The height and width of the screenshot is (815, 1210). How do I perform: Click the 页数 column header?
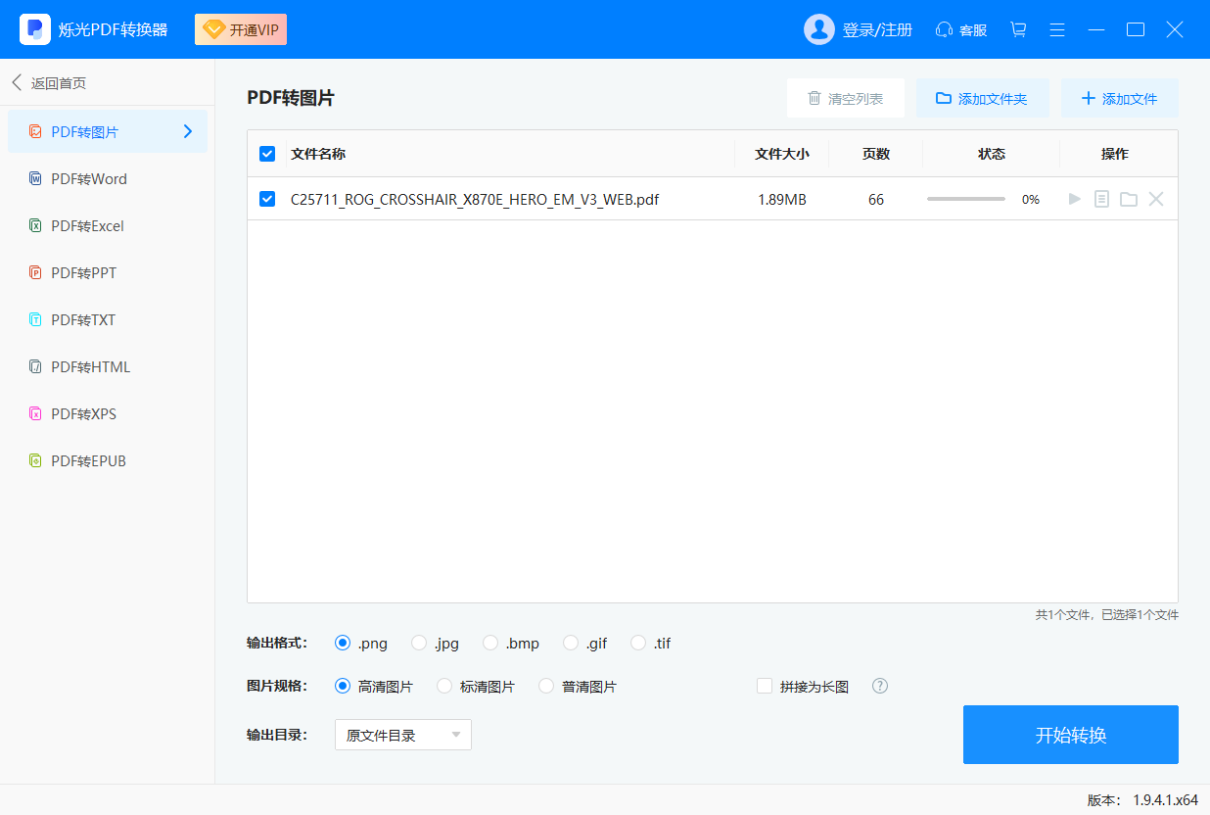tap(876, 154)
